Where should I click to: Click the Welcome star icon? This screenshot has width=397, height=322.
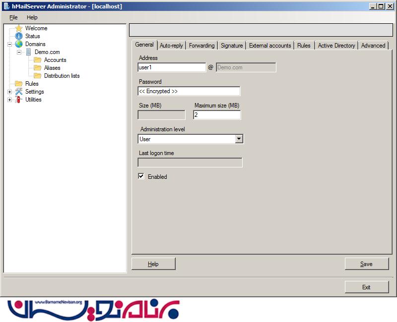19,28
